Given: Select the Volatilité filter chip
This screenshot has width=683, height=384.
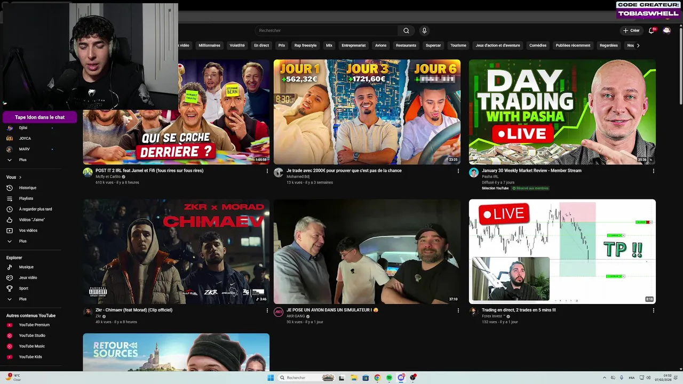Looking at the screenshot, I should coord(237,45).
